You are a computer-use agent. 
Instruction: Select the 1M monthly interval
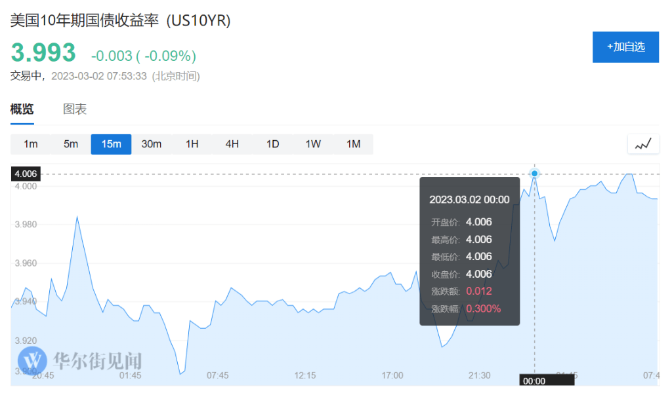pos(354,144)
